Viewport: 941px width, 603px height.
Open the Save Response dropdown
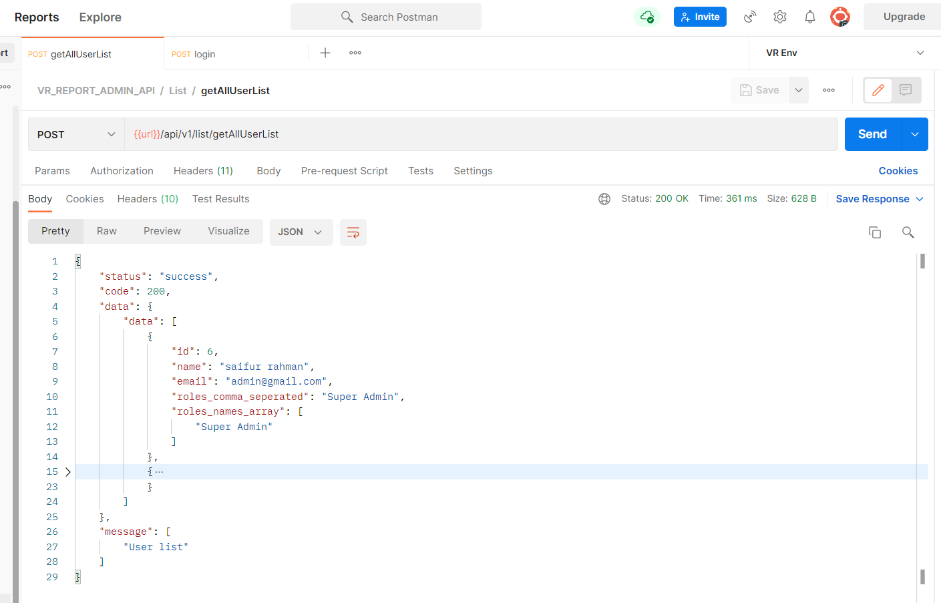880,199
